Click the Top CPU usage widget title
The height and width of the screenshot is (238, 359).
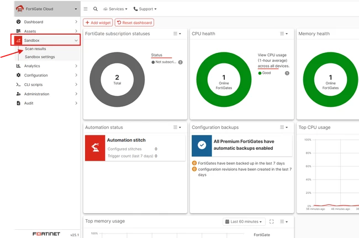click(314, 127)
